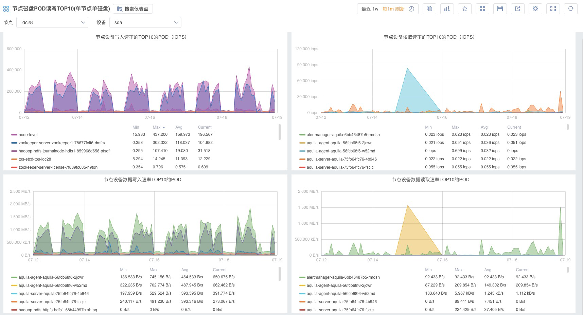This screenshot has height=315, width=583.
Task: Sort read IOPS legend by Max column
Action: [x=456, y=127]
